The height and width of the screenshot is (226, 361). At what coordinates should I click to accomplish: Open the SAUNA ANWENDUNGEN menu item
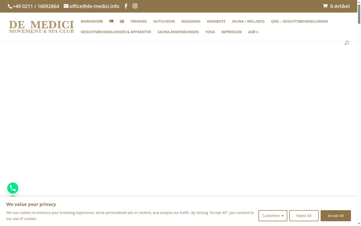[178, 32]
